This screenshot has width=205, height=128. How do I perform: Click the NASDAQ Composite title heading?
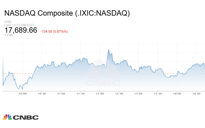coord(67,13)
